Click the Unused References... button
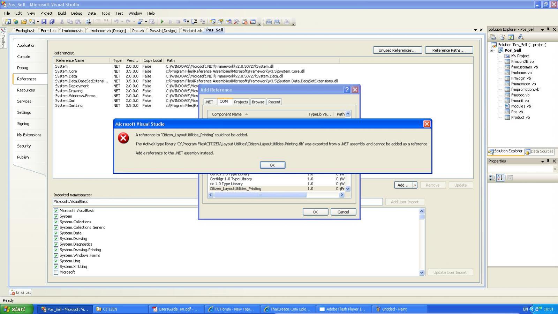 [x=397, y=50]
